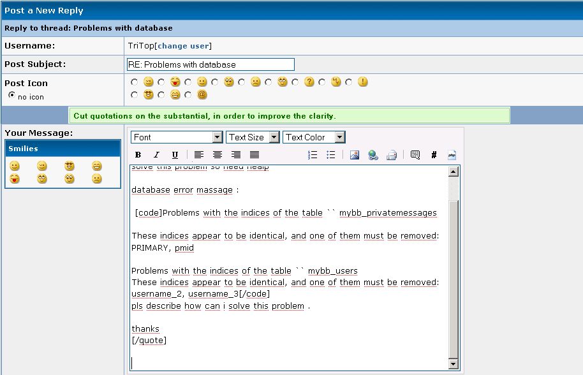The height and width of the screenshot is (375, 583).
Task: Insert an image into the post
Action: 355,155
